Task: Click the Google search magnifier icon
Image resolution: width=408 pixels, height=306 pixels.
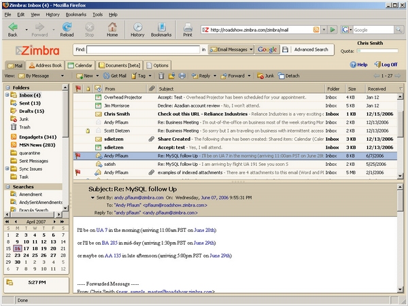Action: 398,30
